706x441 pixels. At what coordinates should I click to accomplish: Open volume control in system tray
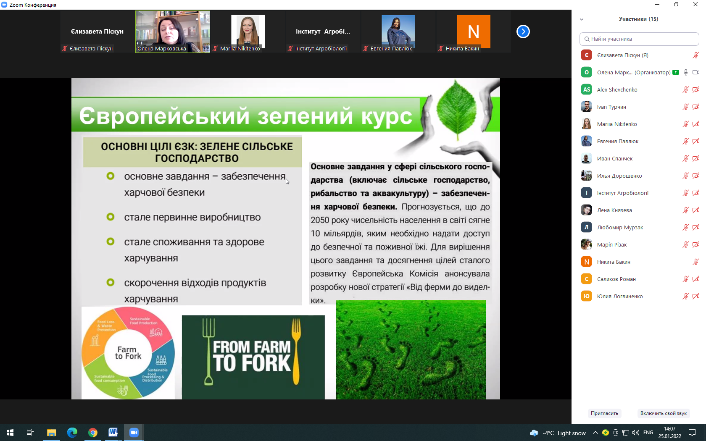point(635,433)
